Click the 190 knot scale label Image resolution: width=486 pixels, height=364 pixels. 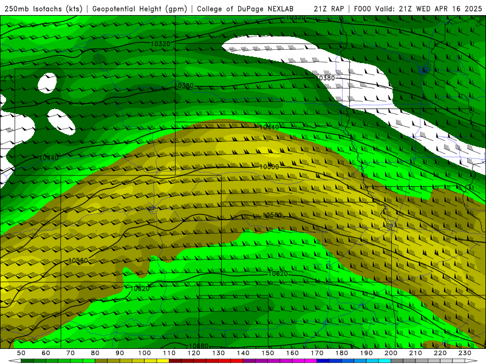366,353
